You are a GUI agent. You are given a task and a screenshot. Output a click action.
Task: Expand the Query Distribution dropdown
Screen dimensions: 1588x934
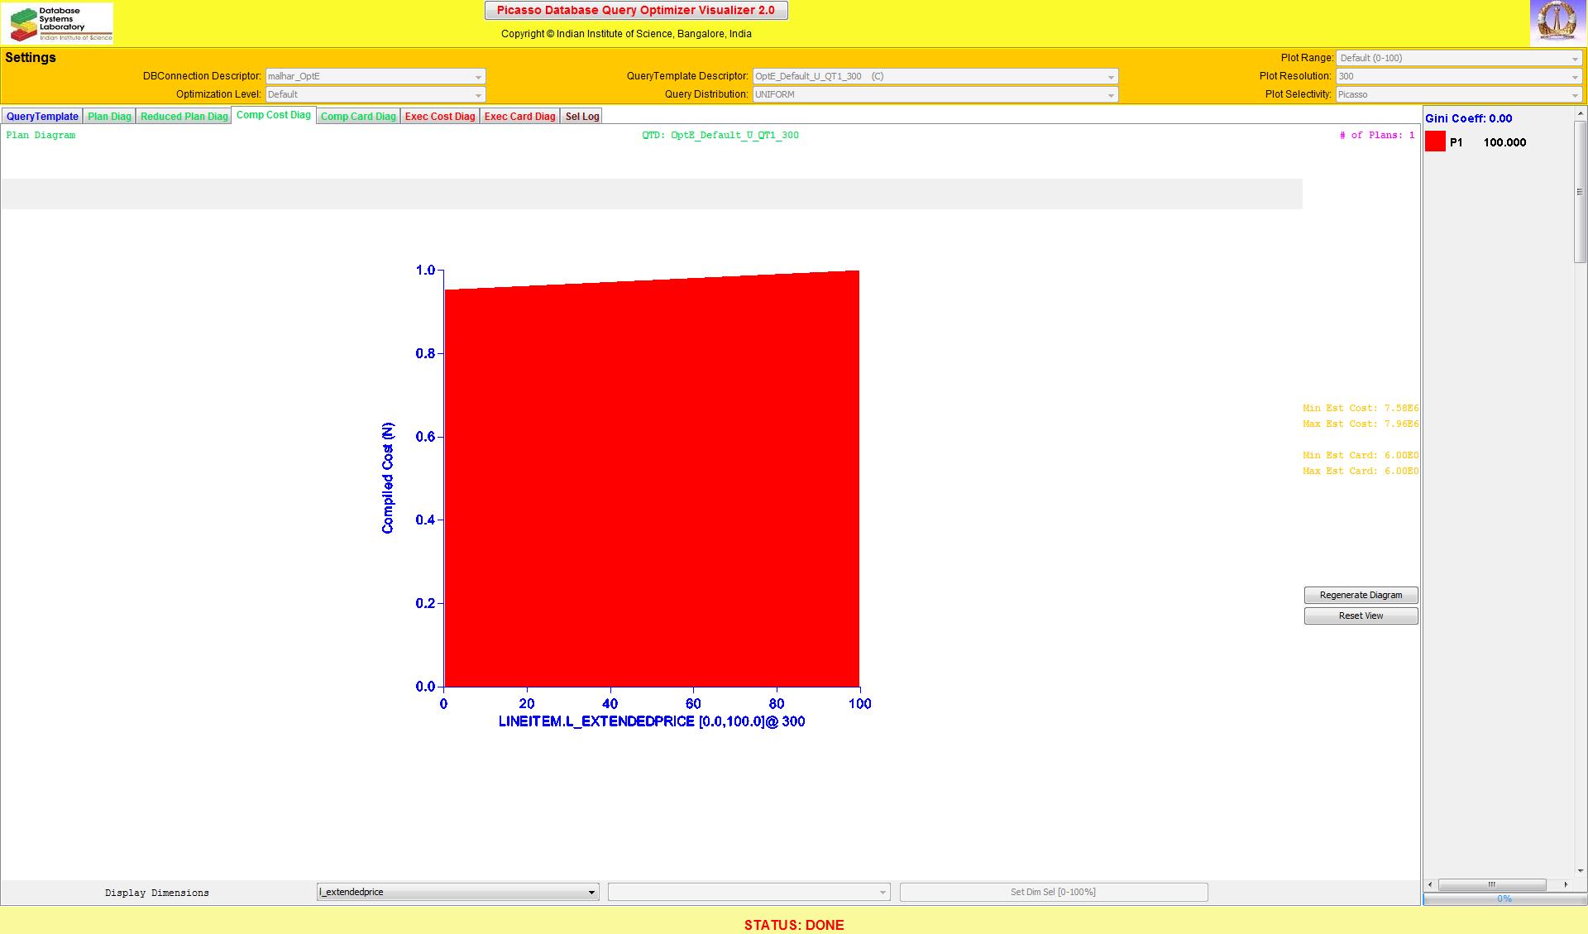[935, 94]
